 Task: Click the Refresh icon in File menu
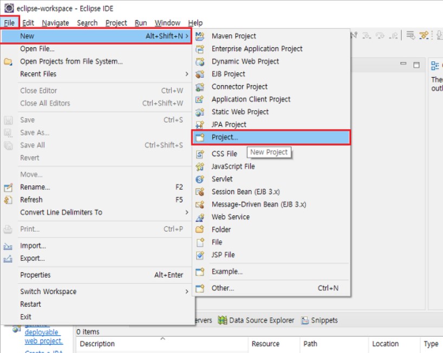8,200
